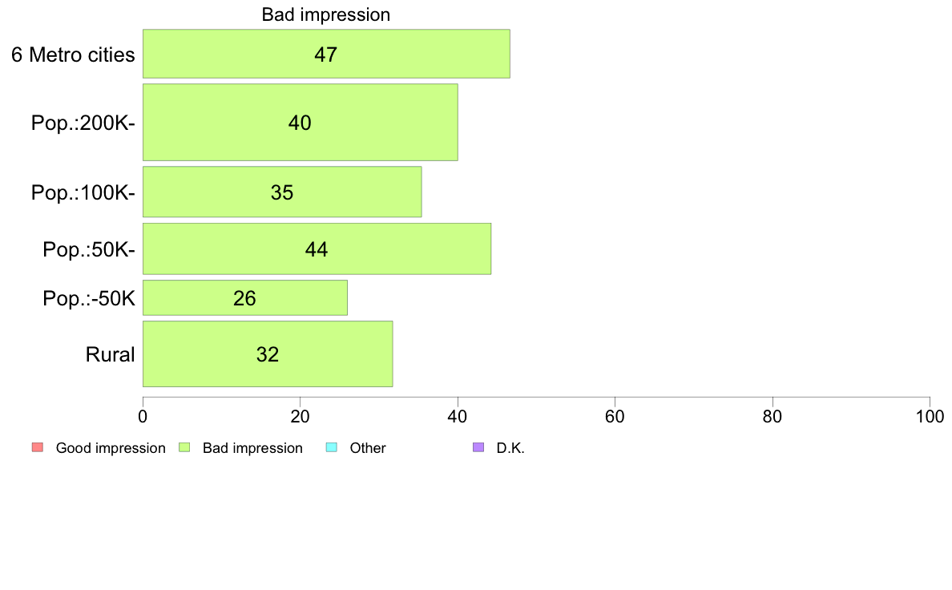
Task: Click the Other legend label
Action: click(368, 448)
